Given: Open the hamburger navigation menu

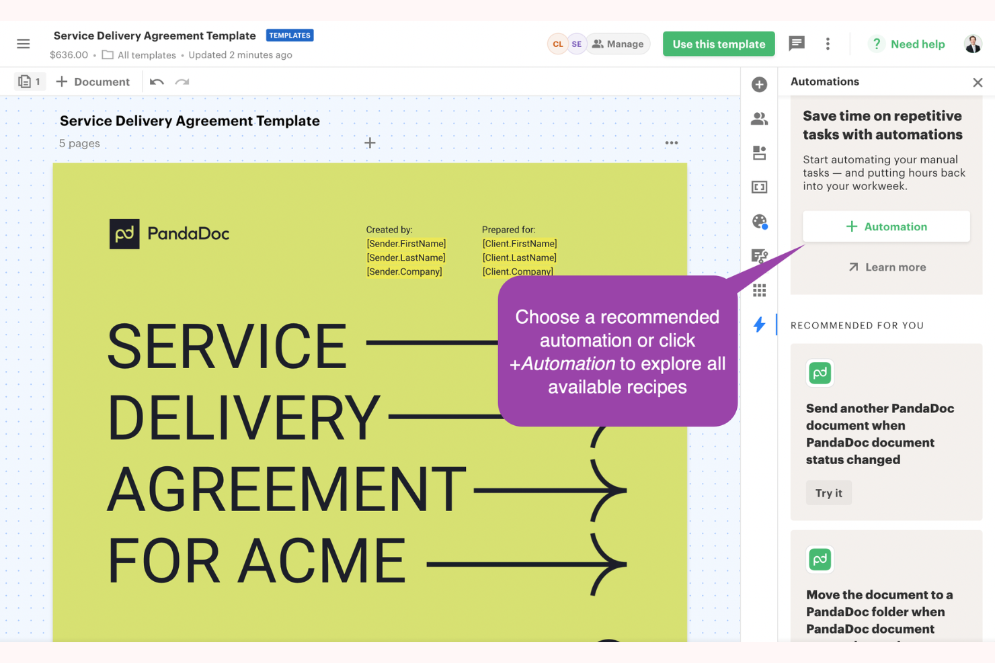Looking at the screenshot, I should pos(24,44).
